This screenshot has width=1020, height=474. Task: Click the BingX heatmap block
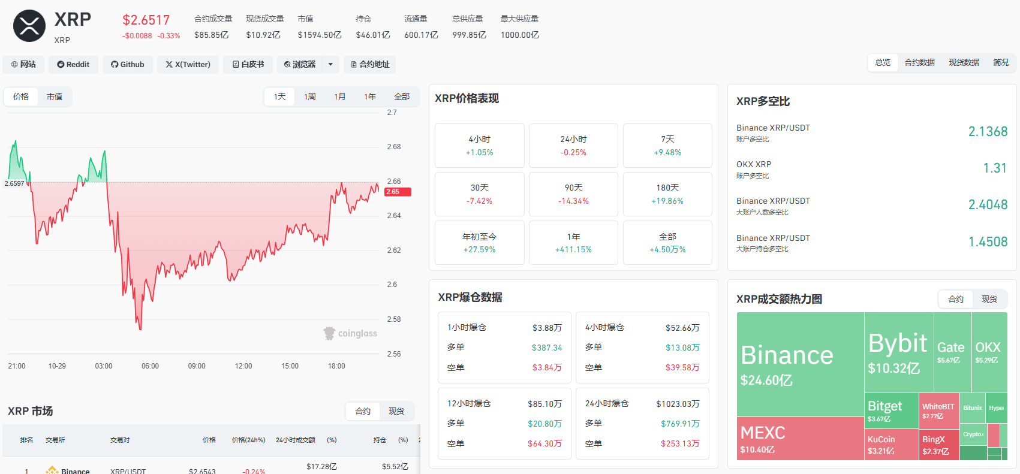(x=939, y=445)
